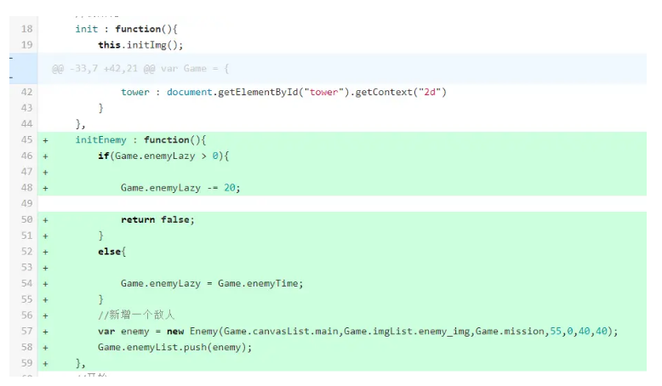This screenshot has height=386, width=662.
Task: Click the 'else{' code line
Action: [111, 252]
